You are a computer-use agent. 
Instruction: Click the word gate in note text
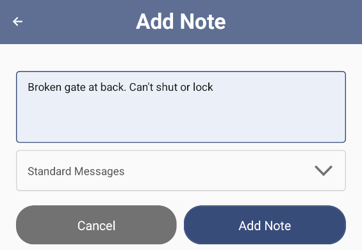(75, 88)
